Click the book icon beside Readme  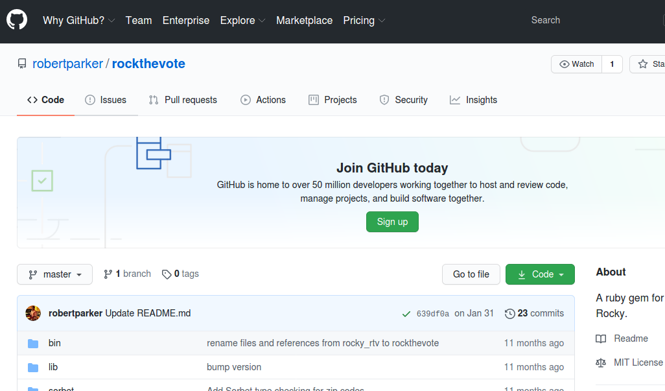pyautogui.click(x=601, y=339)
